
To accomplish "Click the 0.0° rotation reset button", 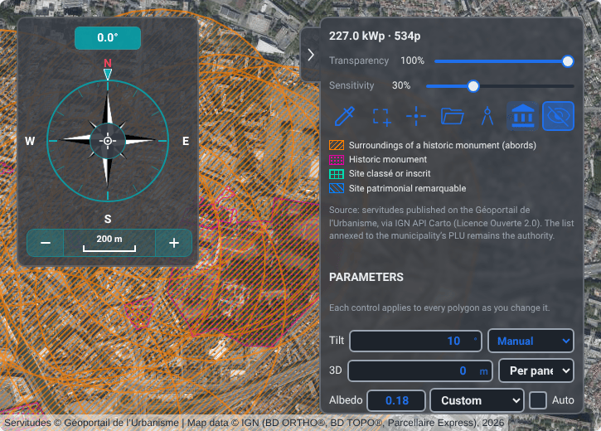I will pos(108,38).
